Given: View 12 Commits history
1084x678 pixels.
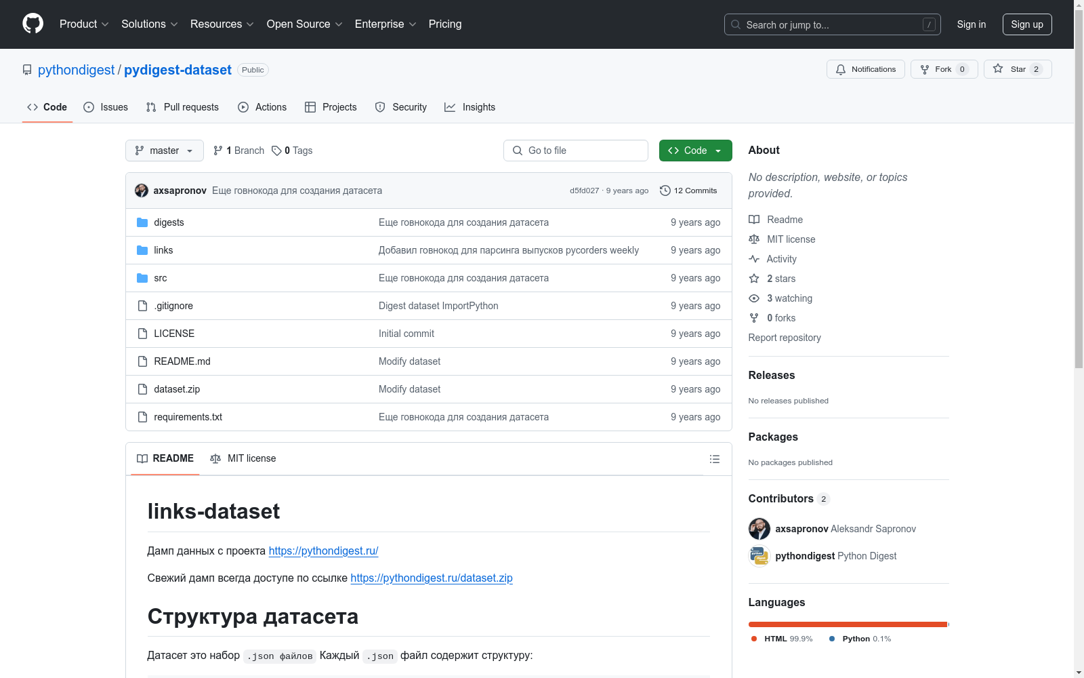Looking at the screenshot, I should tap(688, 191).
